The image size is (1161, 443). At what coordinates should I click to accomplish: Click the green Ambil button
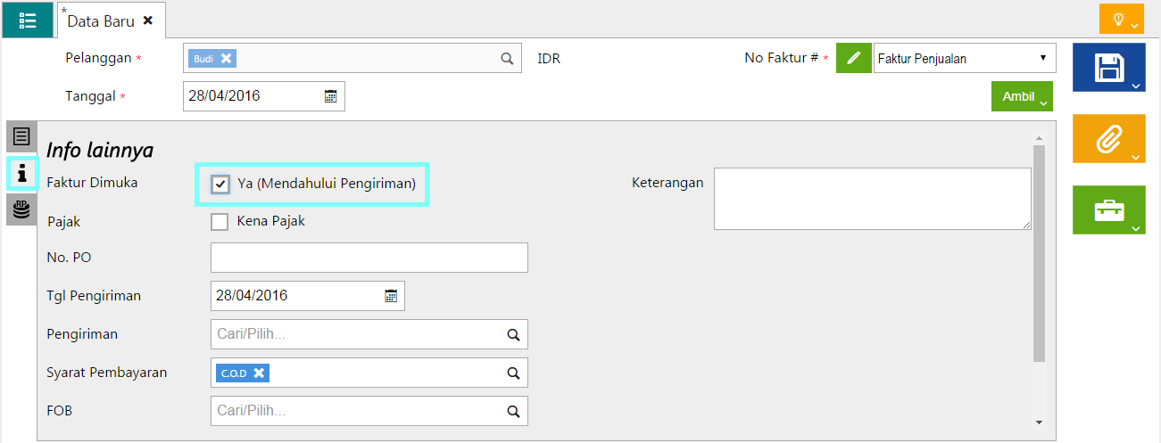point(1021,97)
